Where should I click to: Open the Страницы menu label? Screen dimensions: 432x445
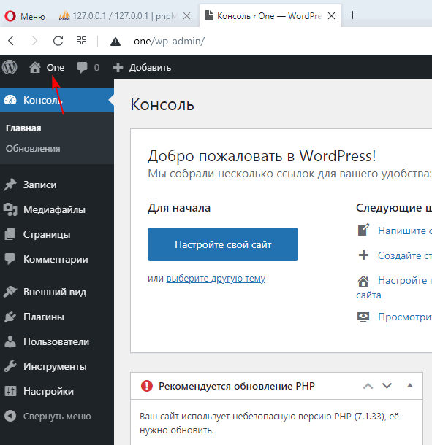(47, 234)
